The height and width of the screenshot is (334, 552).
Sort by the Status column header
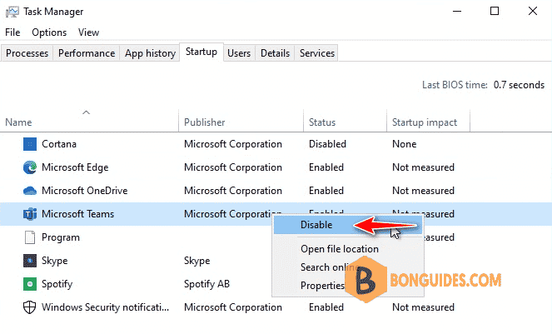pyautogui.click(x=322, y=122)
